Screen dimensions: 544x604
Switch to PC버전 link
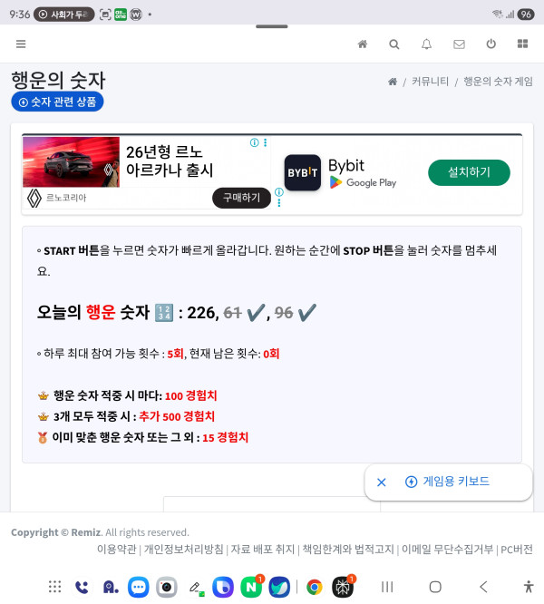[x=517, y=549]
